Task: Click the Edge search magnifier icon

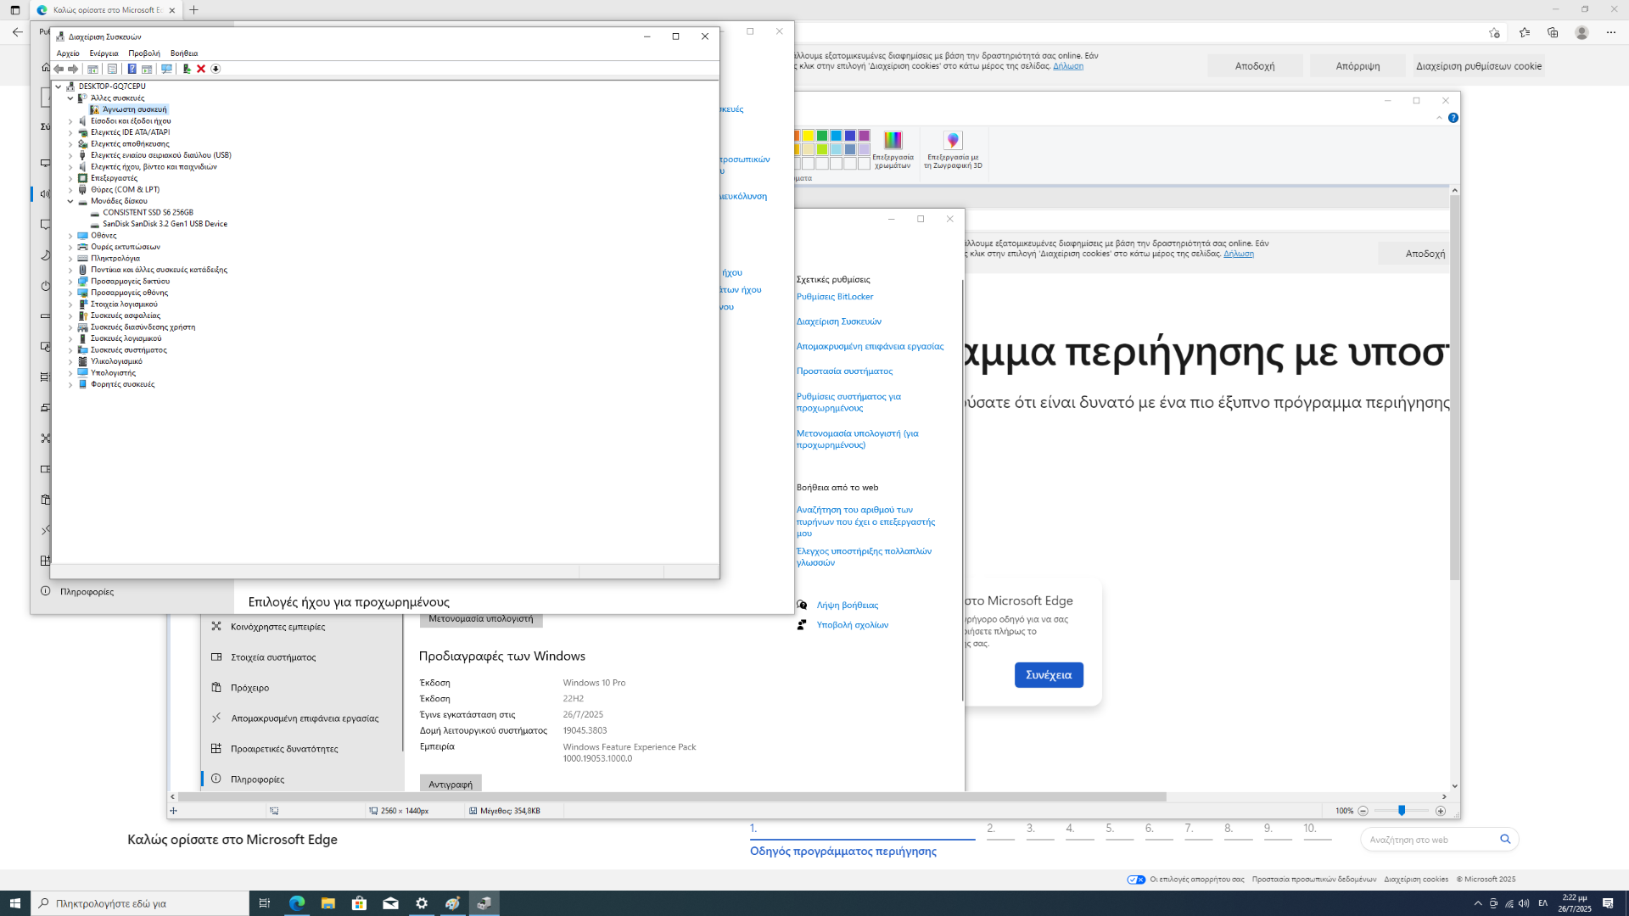Action: pyautogui.click(x=1505, y=839)
